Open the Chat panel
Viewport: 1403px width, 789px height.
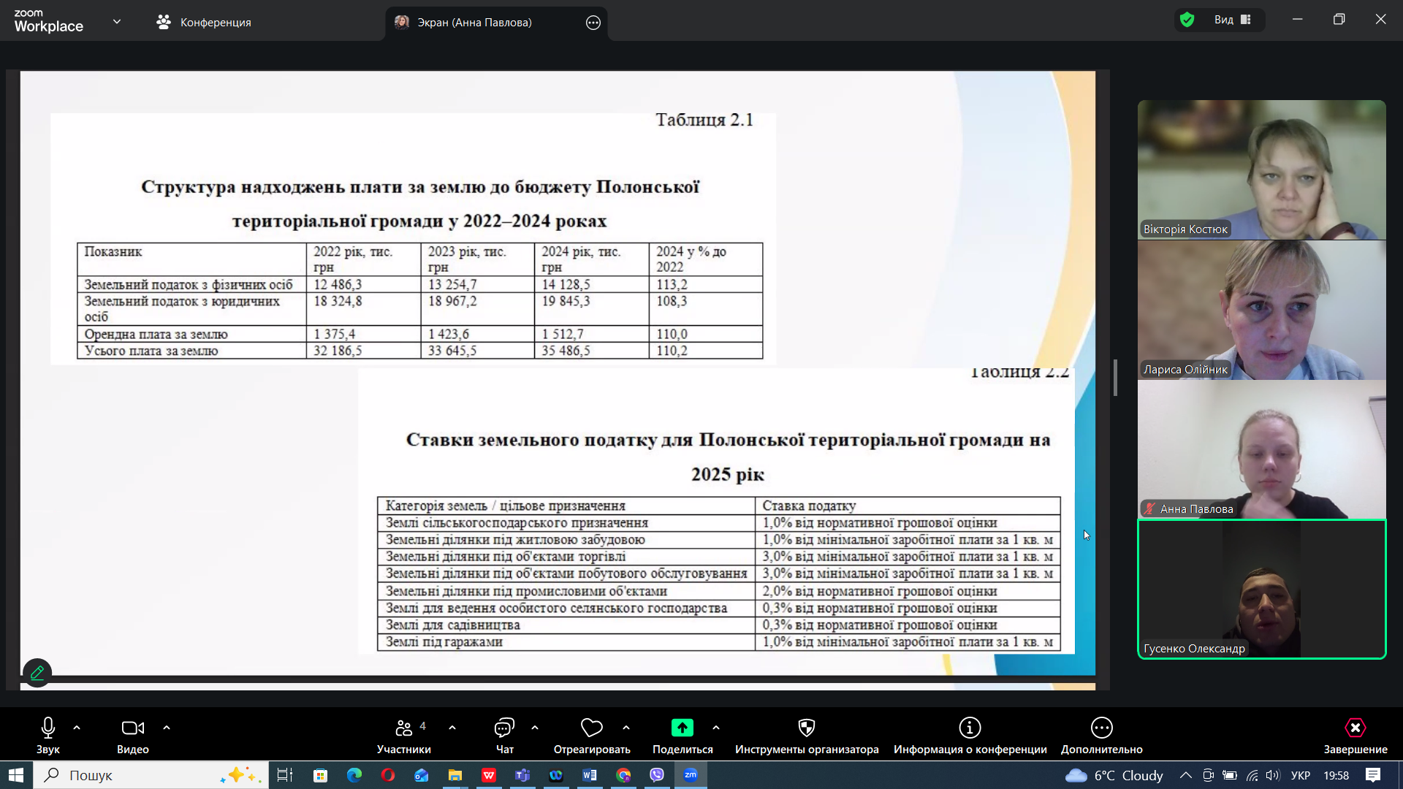coord(504,728)
